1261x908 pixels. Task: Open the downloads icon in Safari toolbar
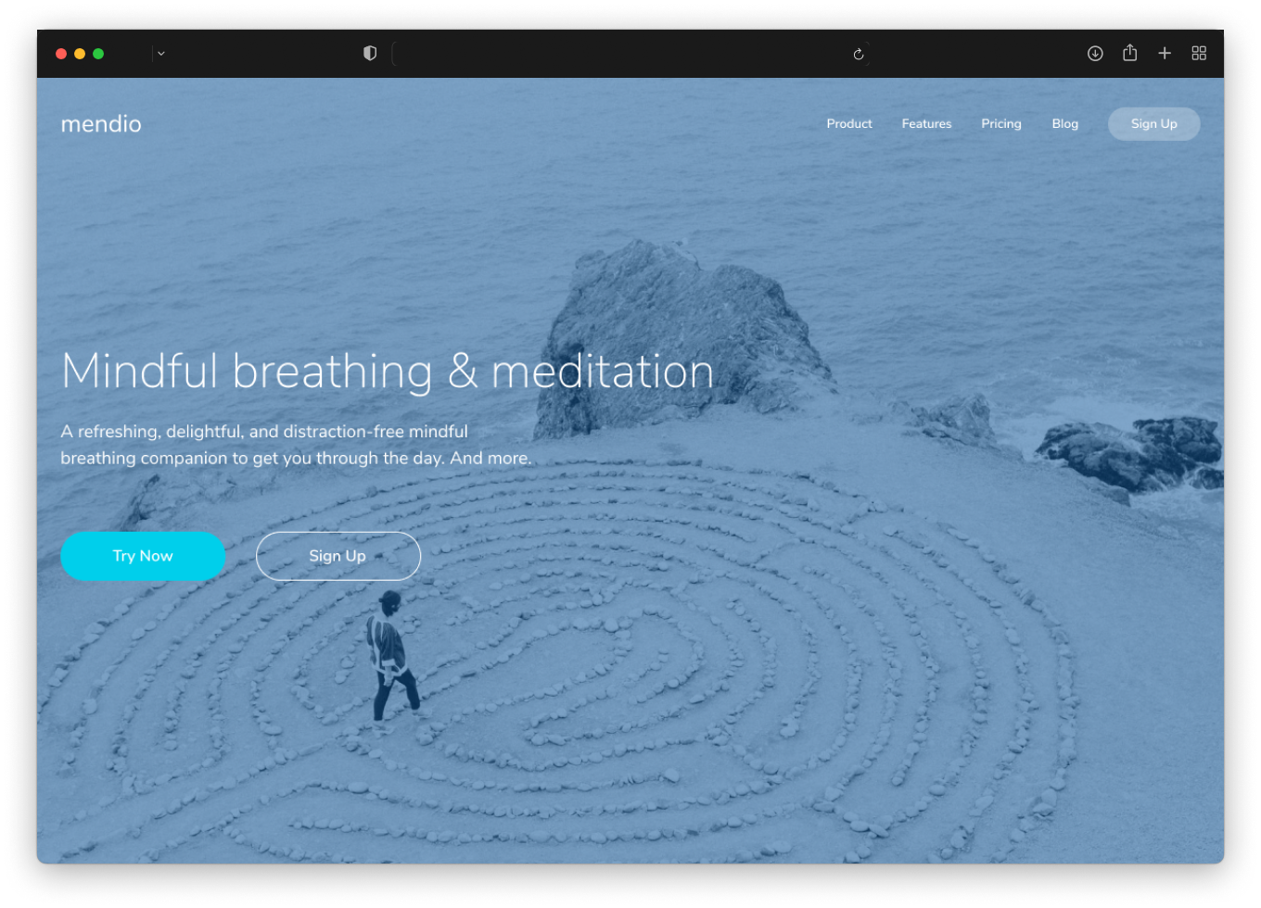click(1095, 54)
